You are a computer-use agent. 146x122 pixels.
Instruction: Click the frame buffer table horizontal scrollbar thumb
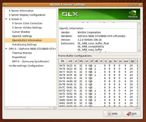click(x=75, y=108)
